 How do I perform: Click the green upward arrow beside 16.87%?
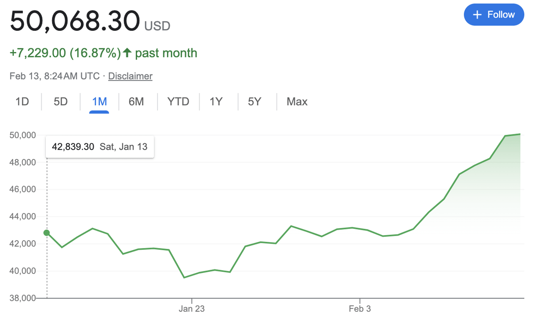[x=126, y=53]
